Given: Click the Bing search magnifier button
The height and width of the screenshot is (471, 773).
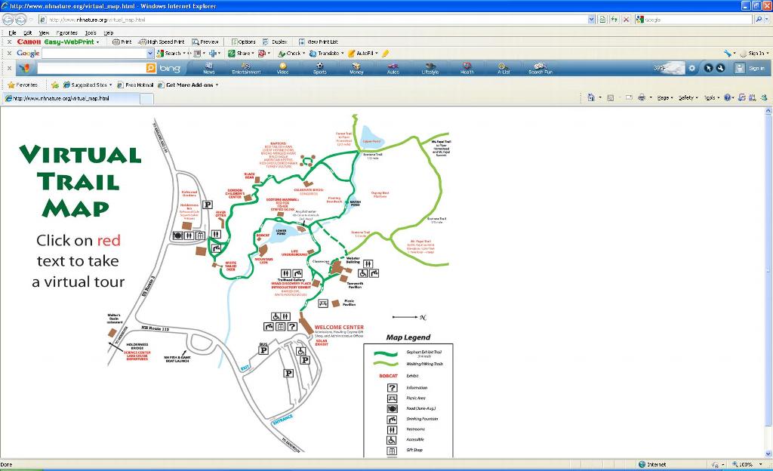Looking at the screenshot, I should click(151, 69).
